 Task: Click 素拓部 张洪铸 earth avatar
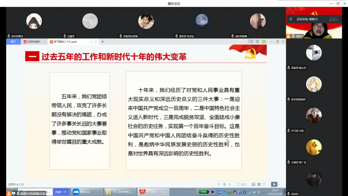pos(202,21)
